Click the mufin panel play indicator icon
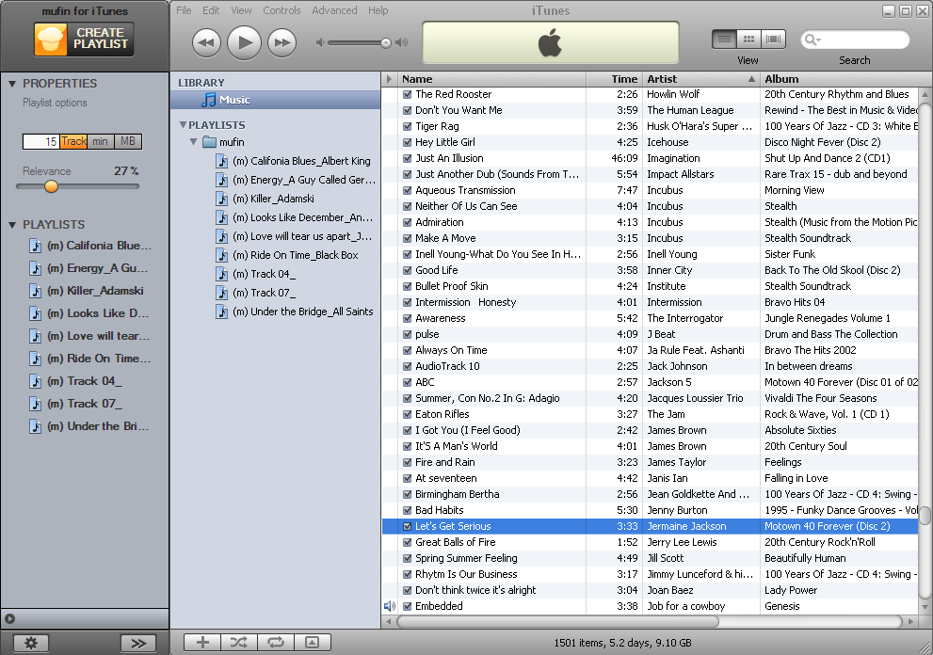The width and height of the screenshot is (933, 655). pos(9,618)
